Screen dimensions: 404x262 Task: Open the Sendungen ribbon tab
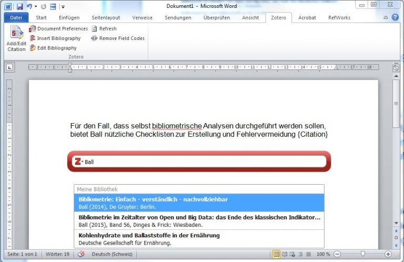[x=178, y=17]
